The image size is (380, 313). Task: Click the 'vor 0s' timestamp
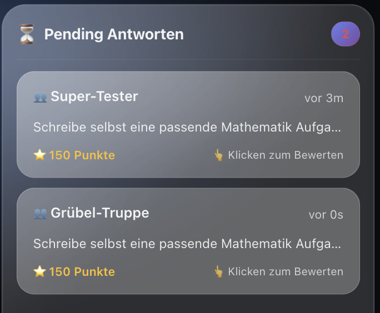coord(326,215)
